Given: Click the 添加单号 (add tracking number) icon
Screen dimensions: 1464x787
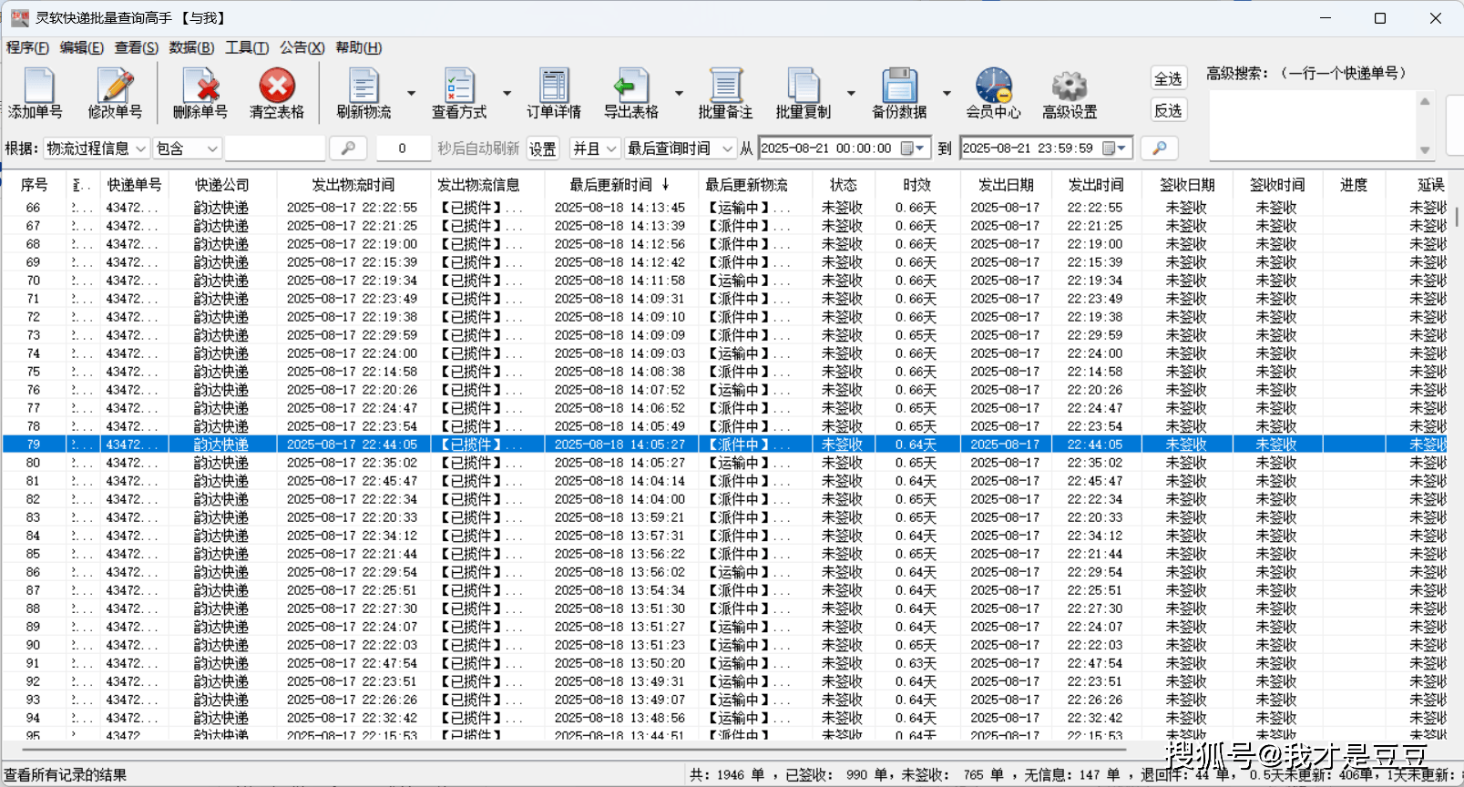Looking at the screenshot, I should [36, 87].
